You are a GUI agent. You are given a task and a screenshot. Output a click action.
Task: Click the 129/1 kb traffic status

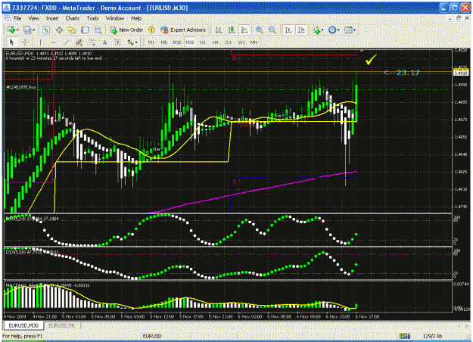pos(432,336)
